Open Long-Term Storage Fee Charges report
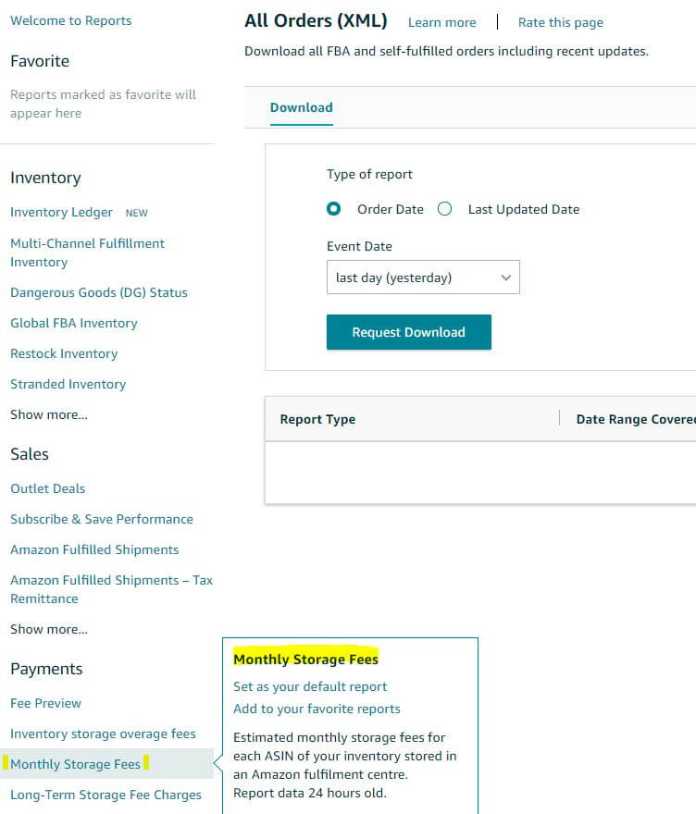Screen dimensions: 696x814 coord(106,795)
